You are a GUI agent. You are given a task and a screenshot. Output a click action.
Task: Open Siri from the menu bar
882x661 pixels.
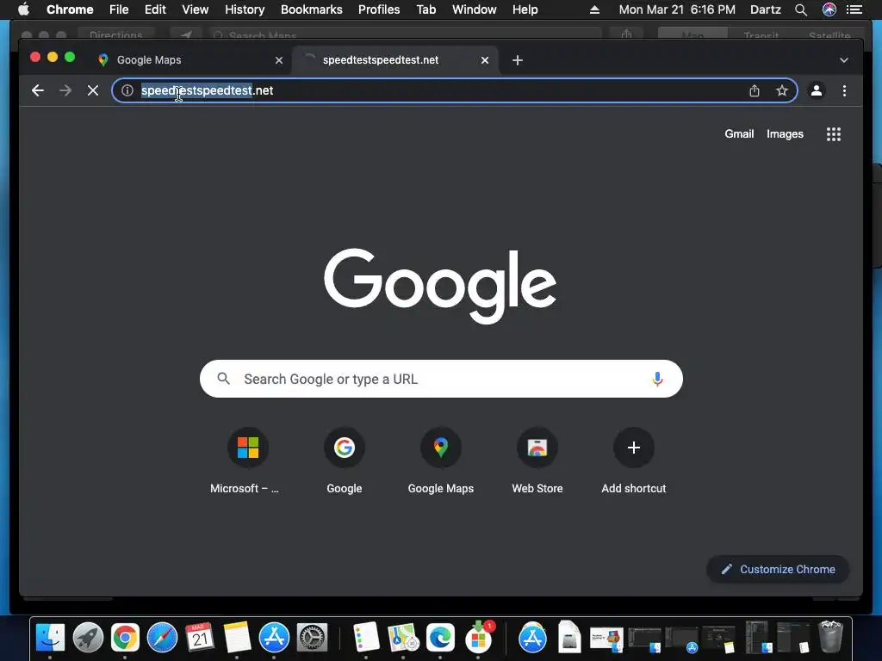tap(829, 9)
